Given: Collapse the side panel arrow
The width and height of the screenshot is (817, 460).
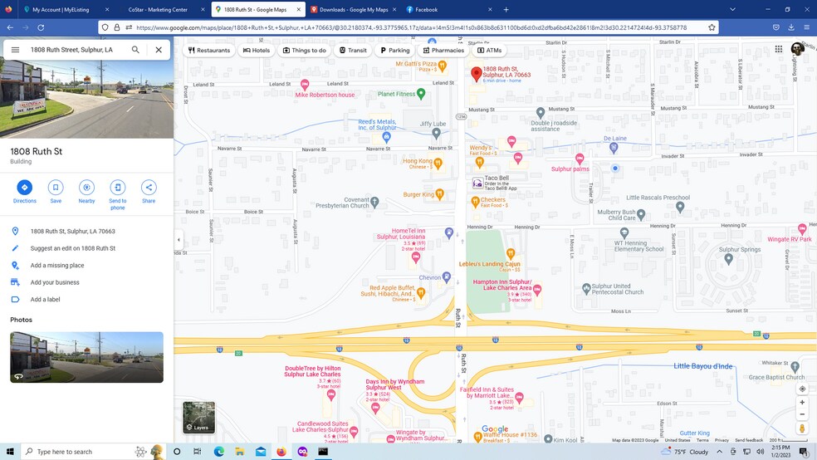Looking at the screenshot, I should point(179,240).
